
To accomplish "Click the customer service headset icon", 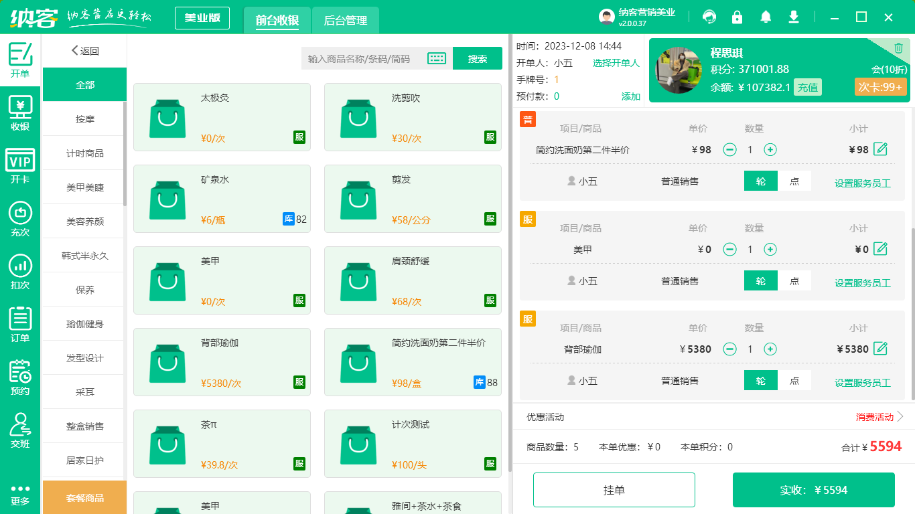I will (x=709, y=17).
